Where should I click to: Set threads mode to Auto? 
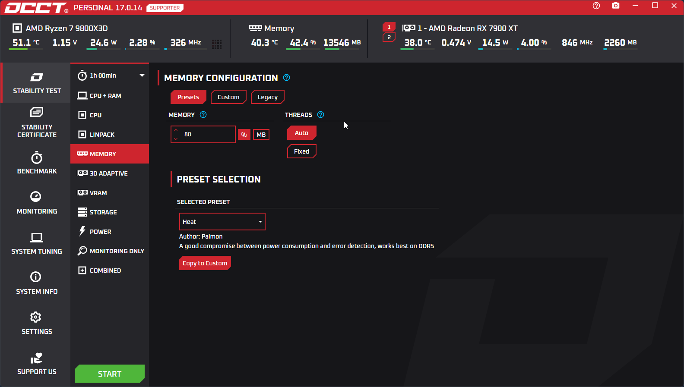coord(301,133)
